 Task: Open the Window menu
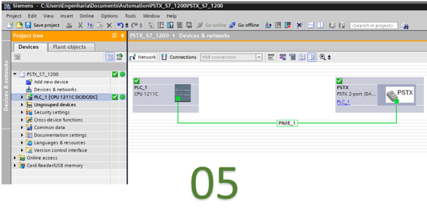pyautogui.click(x=152, y=16)
